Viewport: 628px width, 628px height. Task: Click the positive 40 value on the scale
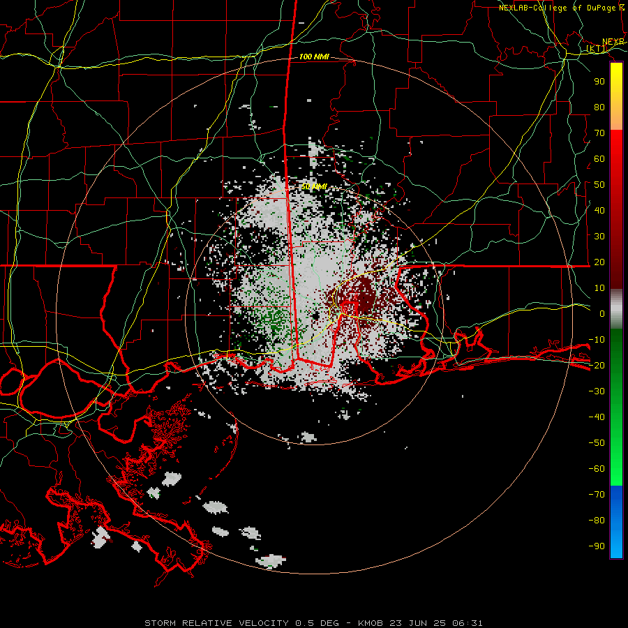coord(599,210)
